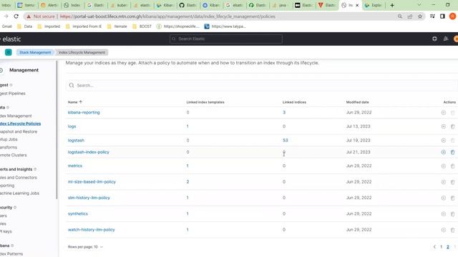Open Rollup Jobs in sidebar
The image size is (458, 257).
coord(9,140)
